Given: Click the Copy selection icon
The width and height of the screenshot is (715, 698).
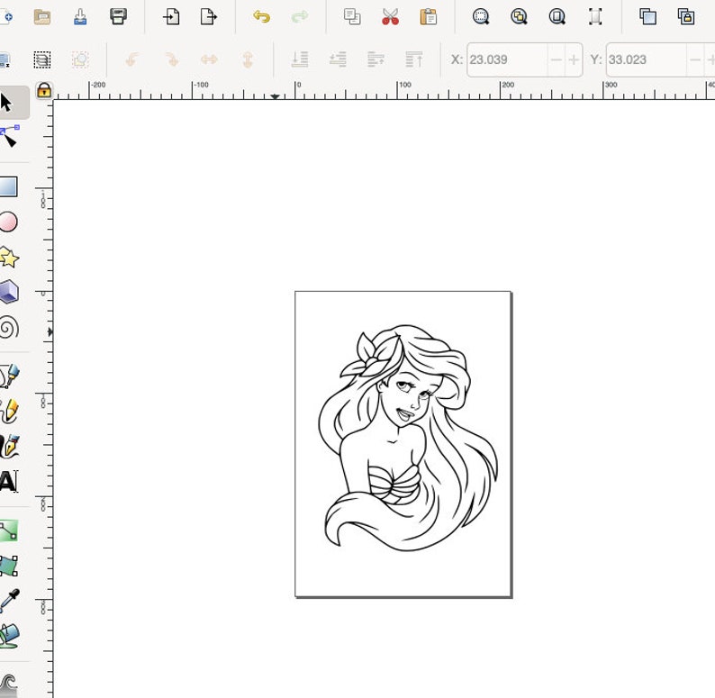Looking at the screenshot, I should click(352, 17).
